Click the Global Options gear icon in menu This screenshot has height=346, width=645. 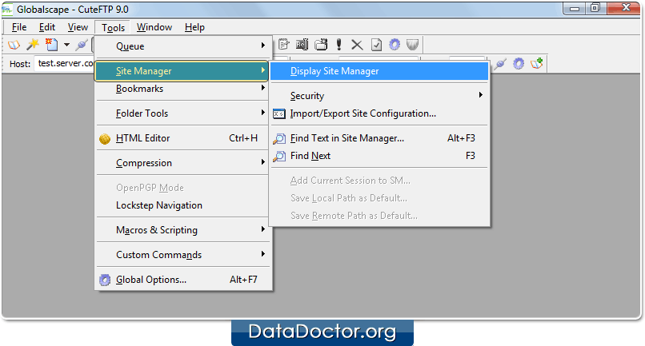point(105,280)
